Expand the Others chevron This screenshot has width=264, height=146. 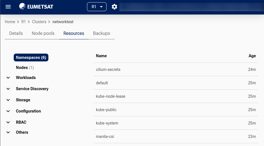coord(8,132)
